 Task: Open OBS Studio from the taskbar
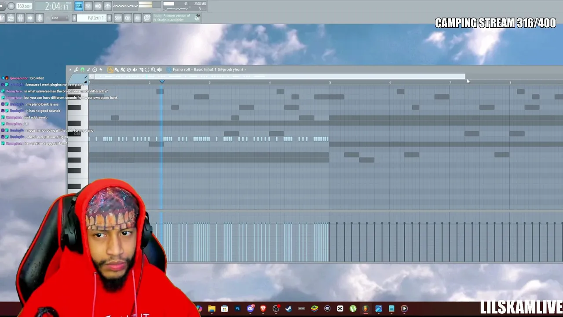pyautogui.click(x=276, y=309)
